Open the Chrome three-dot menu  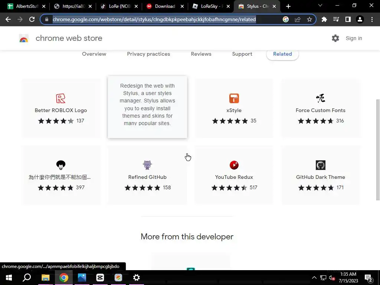[x=372, y=19]
